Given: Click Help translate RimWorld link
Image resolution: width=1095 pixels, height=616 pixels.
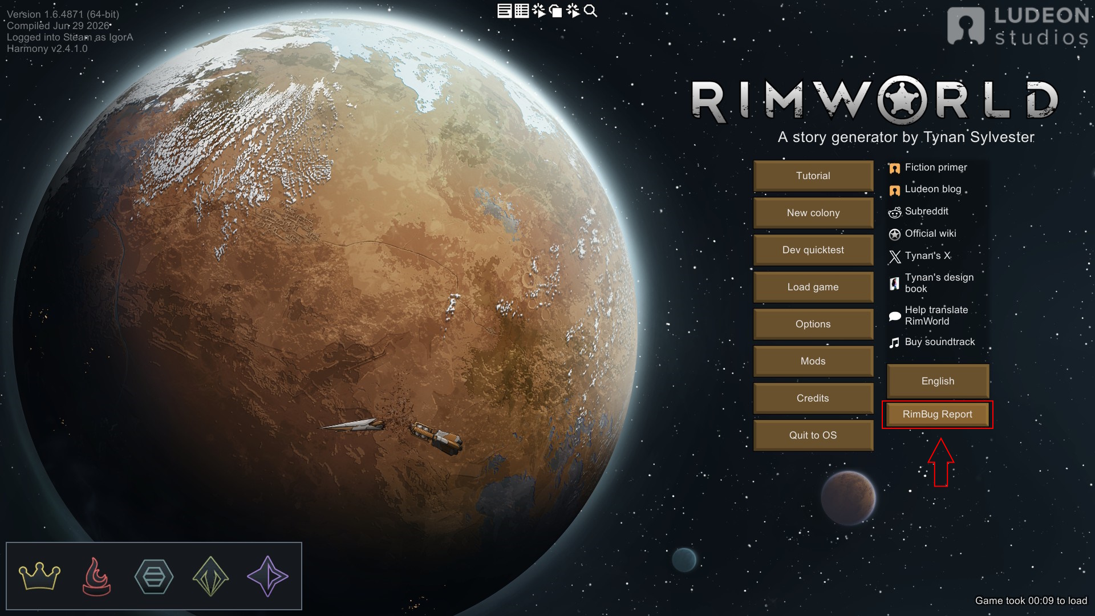Looking at the screenshot, I should pos(928,315).
